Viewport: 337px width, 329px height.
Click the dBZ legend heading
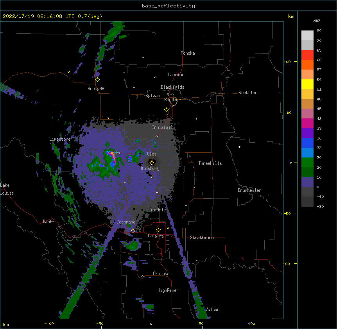point(317,21)
